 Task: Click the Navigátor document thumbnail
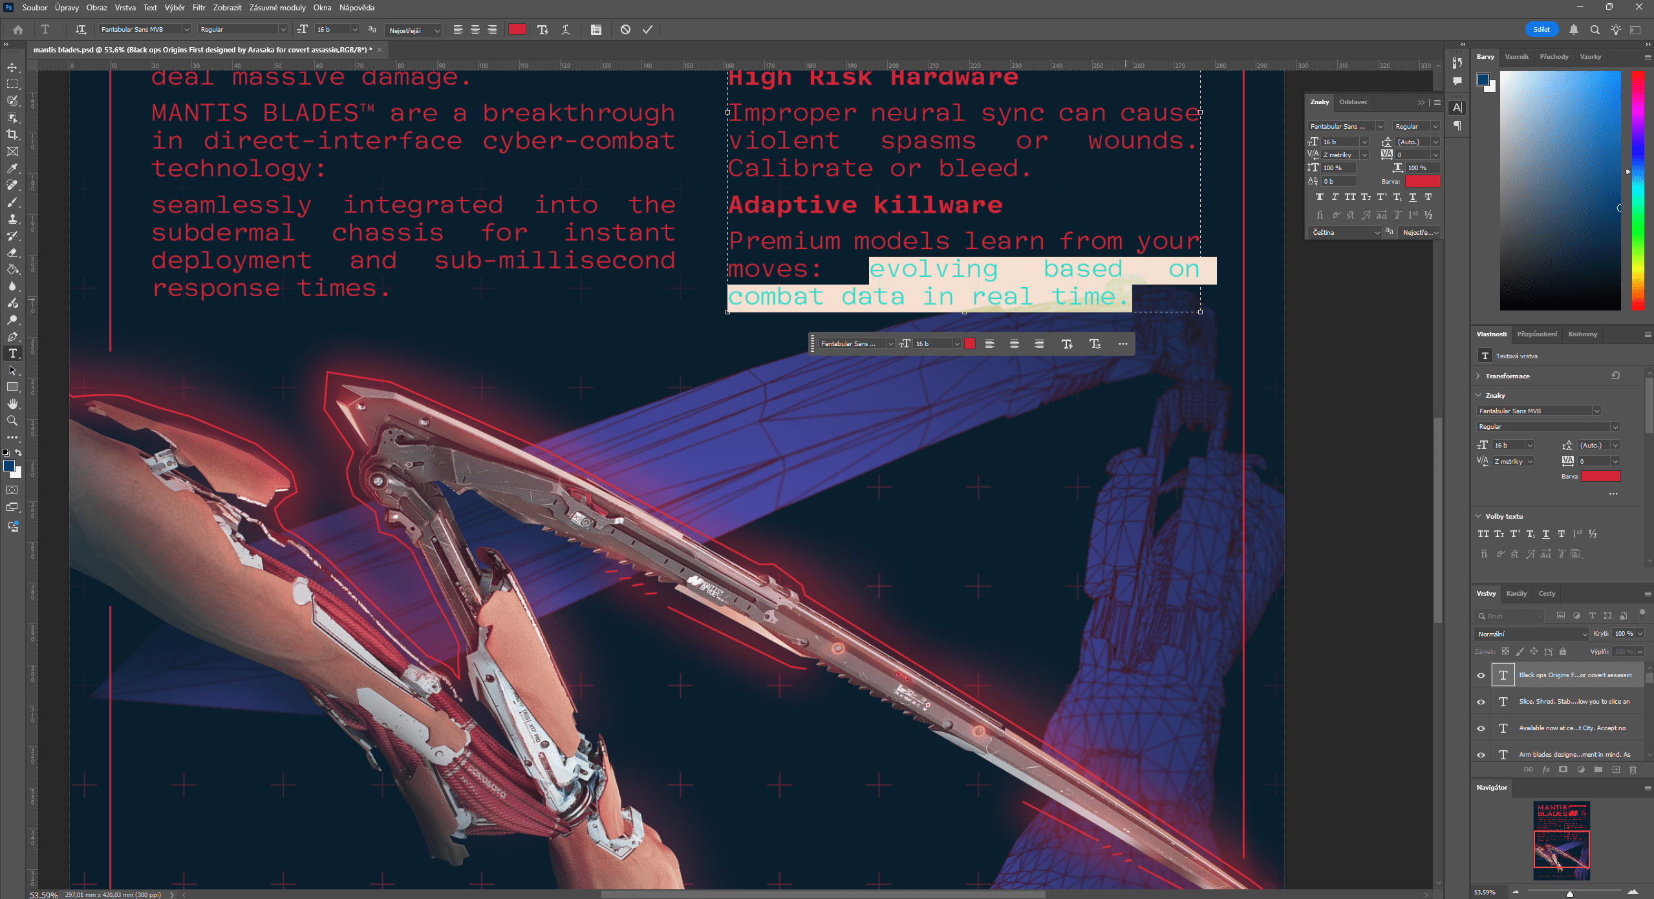click(1562, 841)
